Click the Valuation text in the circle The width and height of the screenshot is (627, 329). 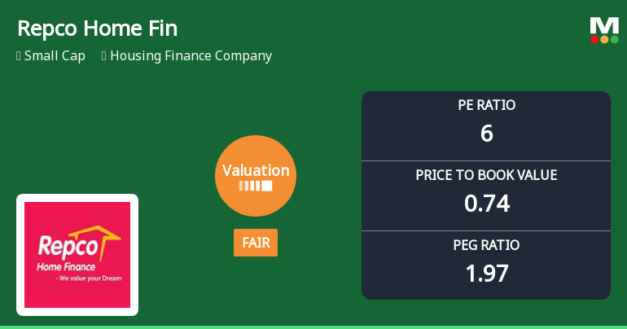point(256,171)
